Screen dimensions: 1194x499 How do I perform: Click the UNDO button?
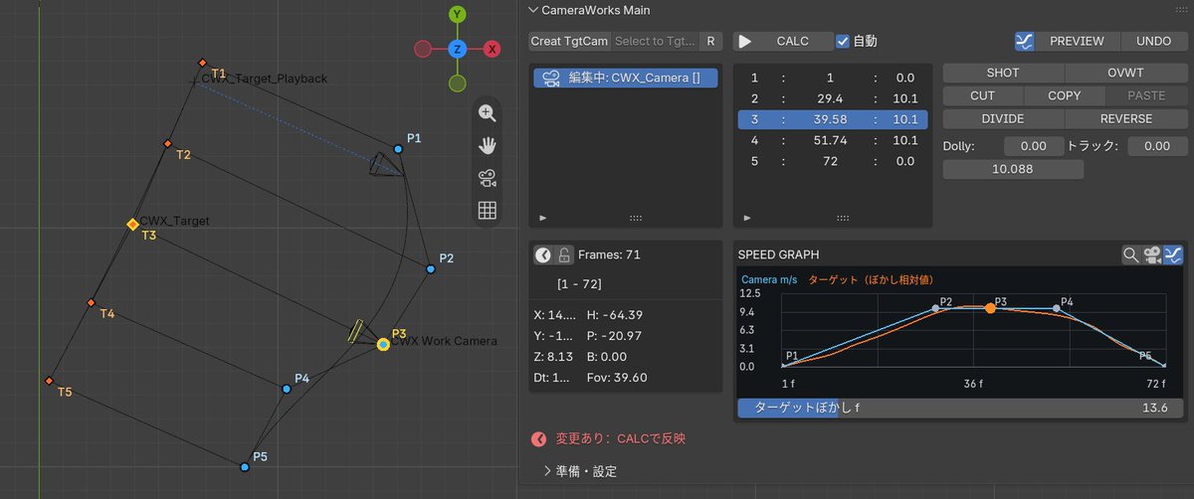coord(1153,41)
